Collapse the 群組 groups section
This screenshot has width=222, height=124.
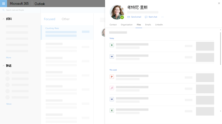tap(4, 65)
